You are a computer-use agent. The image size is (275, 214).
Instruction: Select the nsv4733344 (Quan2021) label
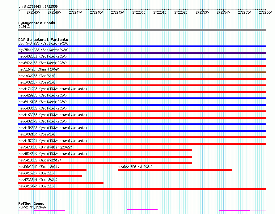point(38,180)
